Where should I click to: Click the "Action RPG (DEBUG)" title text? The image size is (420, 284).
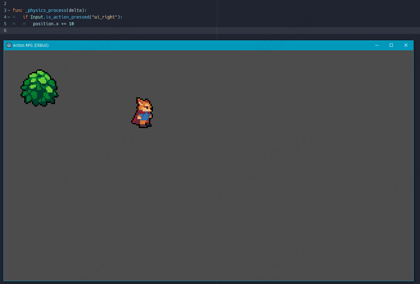point(31,45)
